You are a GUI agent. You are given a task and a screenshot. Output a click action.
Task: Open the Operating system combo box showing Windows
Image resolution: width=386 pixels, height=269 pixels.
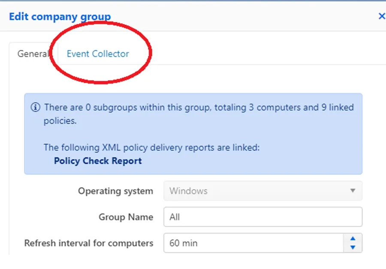[x=263, y=191]
